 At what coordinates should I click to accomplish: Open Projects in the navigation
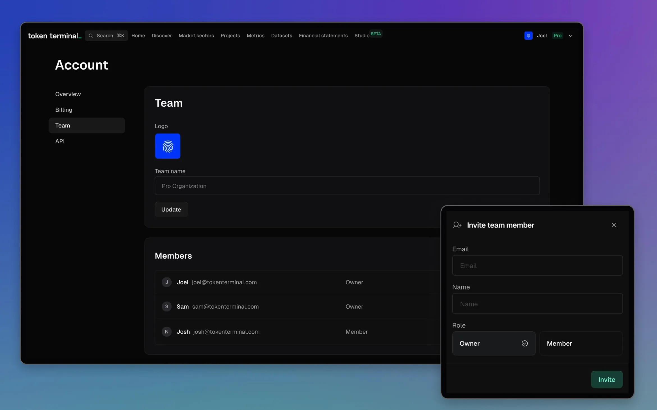230,36
